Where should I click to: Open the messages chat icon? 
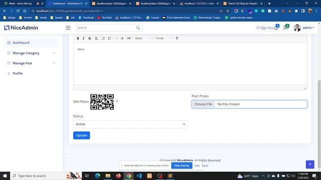[286, 27]
